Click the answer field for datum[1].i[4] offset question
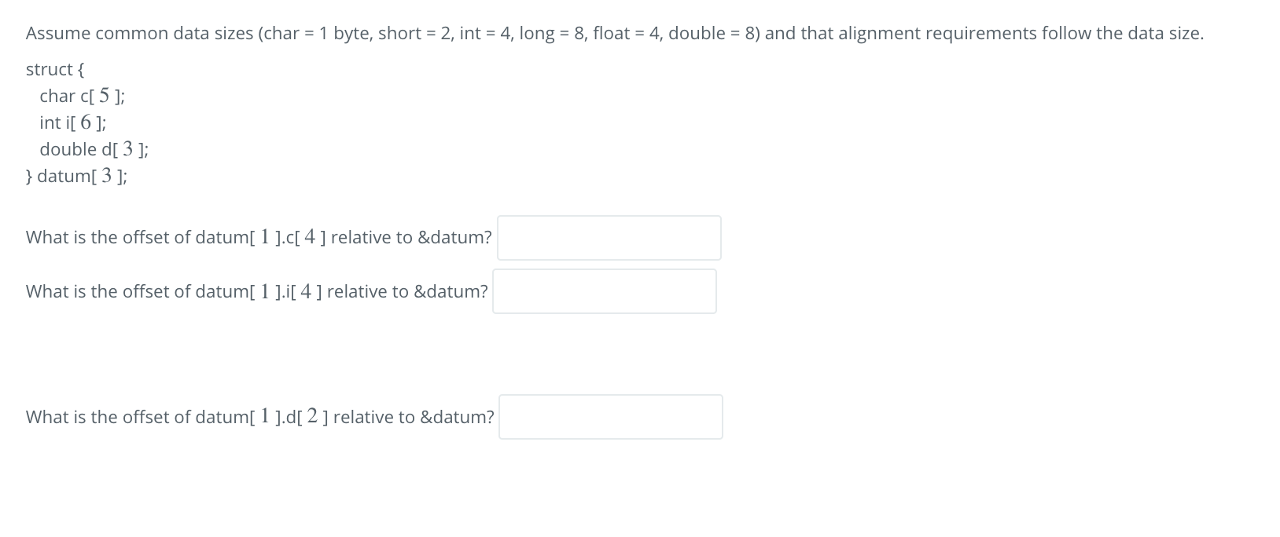This screenshot has width=1280, height=537. click(604, 290)
